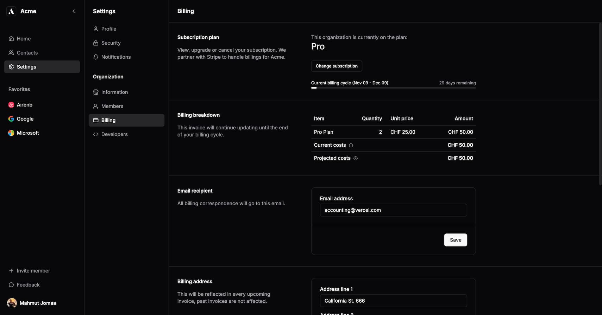Open the organization Information label
Image resolution: width=602 pixels, height=315 pixels.
coord(114,92)
